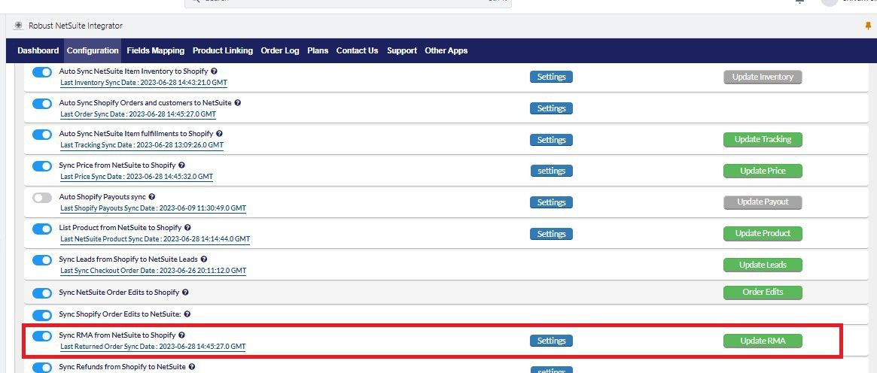Screen dimensions: 877x373
Task: Open help icon for Sync RMA from NetSuite
Action: (181, 335)
